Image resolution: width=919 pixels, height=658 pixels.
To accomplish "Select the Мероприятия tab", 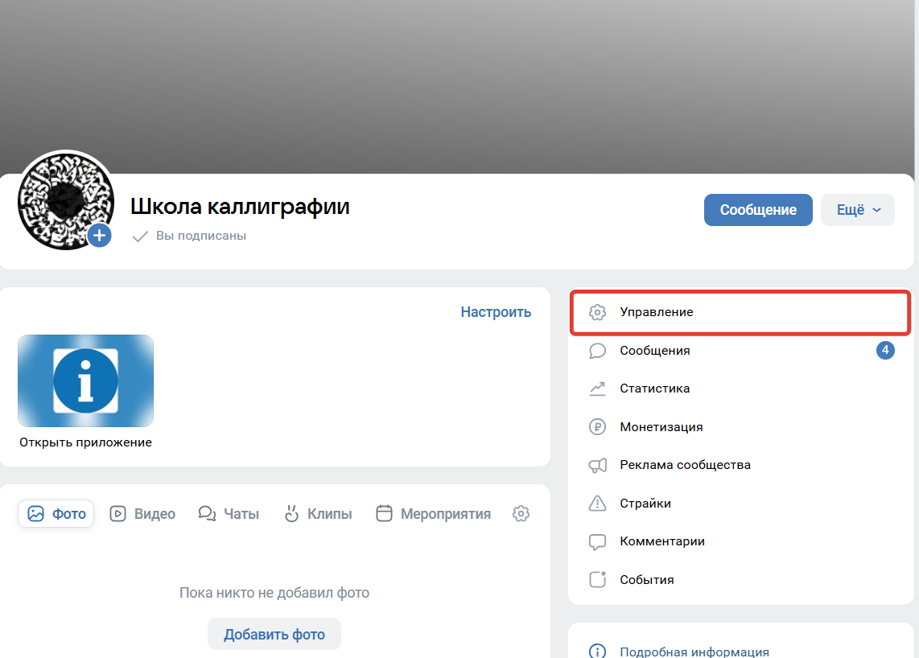I will (x=433, y=513).
